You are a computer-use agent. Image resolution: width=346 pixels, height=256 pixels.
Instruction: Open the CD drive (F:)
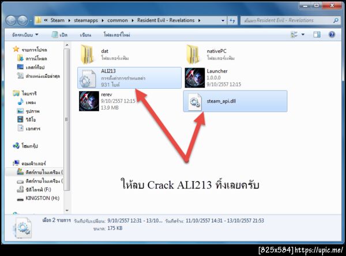[34, 190]
